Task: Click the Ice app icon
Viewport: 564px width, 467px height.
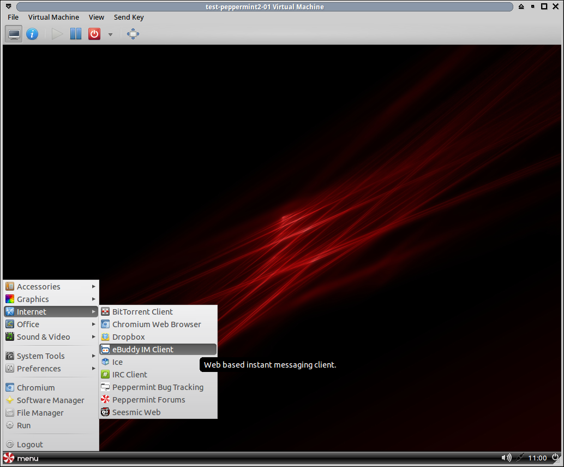Action: click(x=105, y=362)
